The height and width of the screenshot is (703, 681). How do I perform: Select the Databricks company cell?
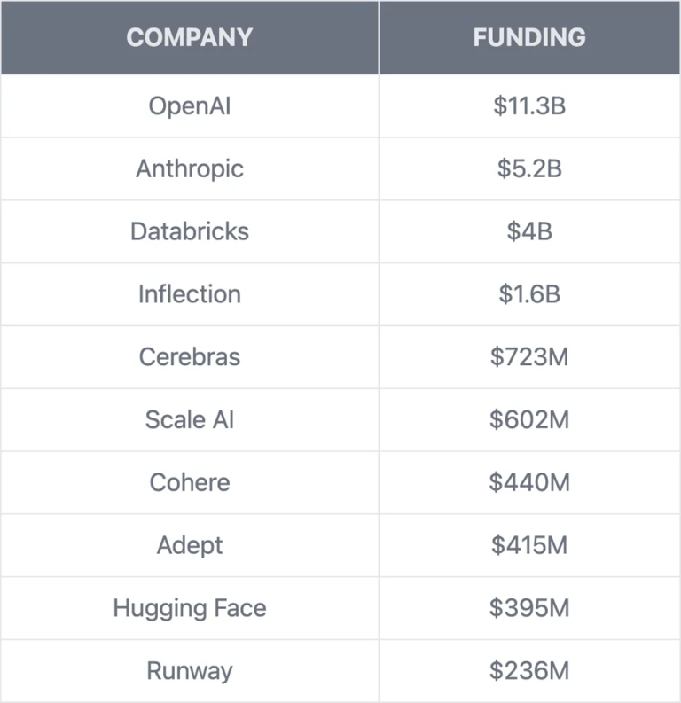[x=190, y=231]
